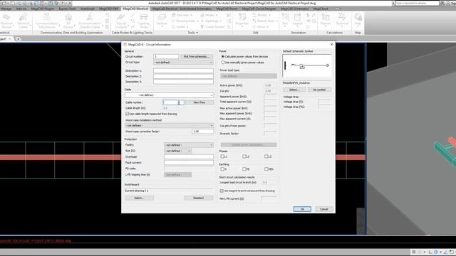The width and height of the screenshot is (456, 256).
Task: Select Use manually given power values
Action: coord(223,63)
